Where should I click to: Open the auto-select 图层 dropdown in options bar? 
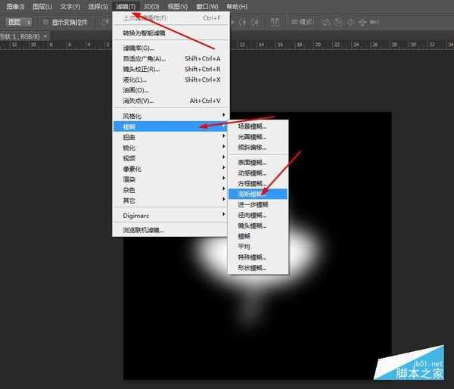tap(19, 23)
